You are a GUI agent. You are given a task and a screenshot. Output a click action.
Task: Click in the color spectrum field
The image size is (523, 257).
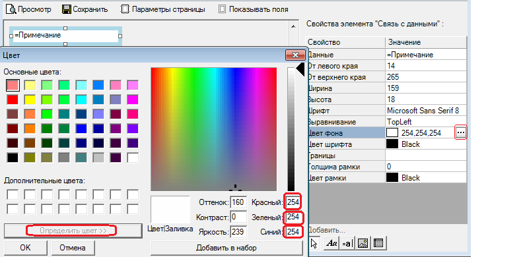[x=213, y=129]
